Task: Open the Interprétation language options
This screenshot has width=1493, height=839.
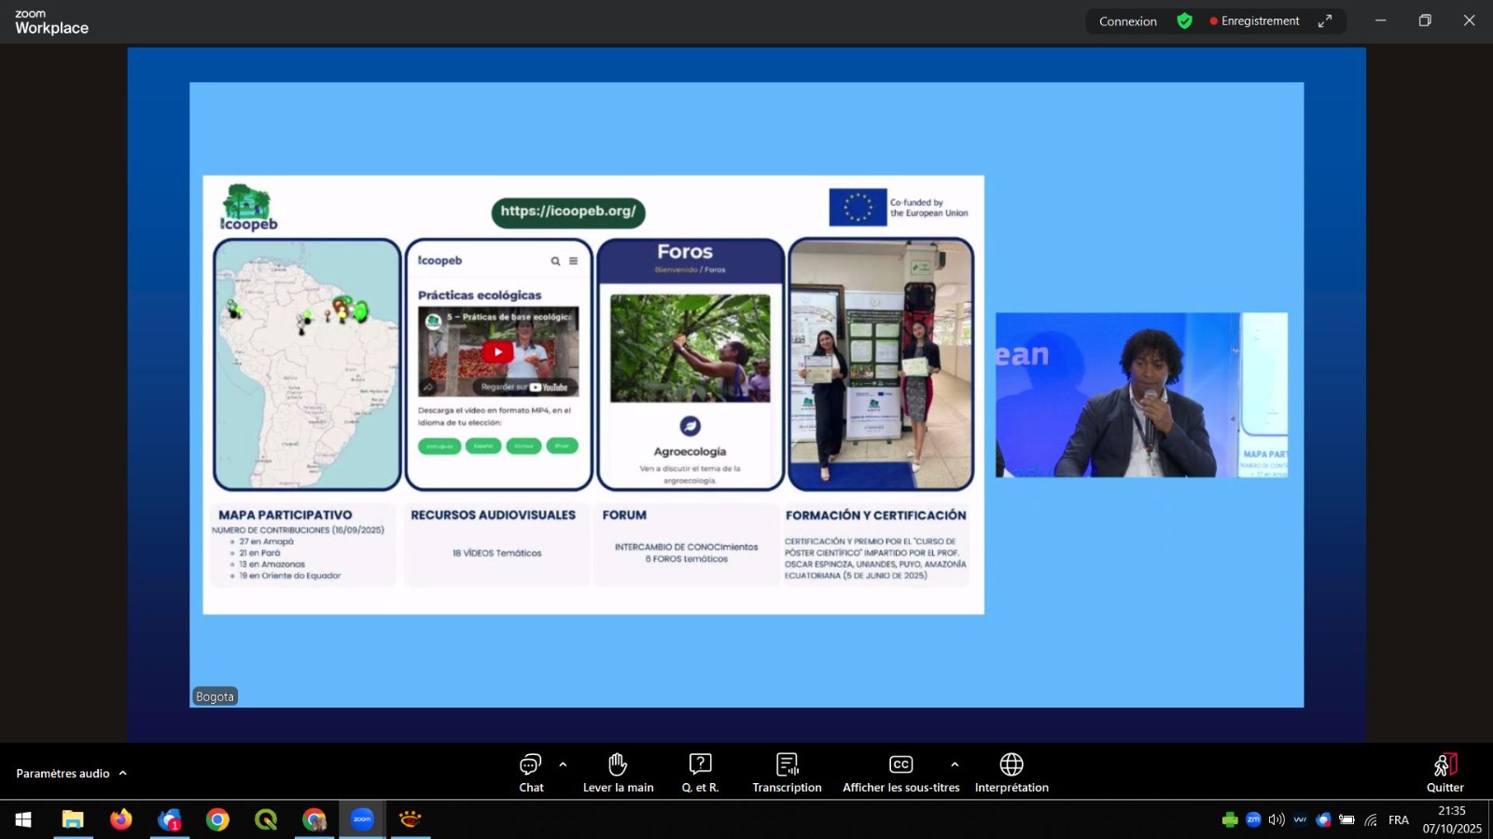Action: tap(1012, 772)
